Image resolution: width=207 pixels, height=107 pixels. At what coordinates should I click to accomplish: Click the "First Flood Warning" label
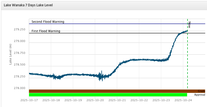pyautogui.click(x=46, y=31)
